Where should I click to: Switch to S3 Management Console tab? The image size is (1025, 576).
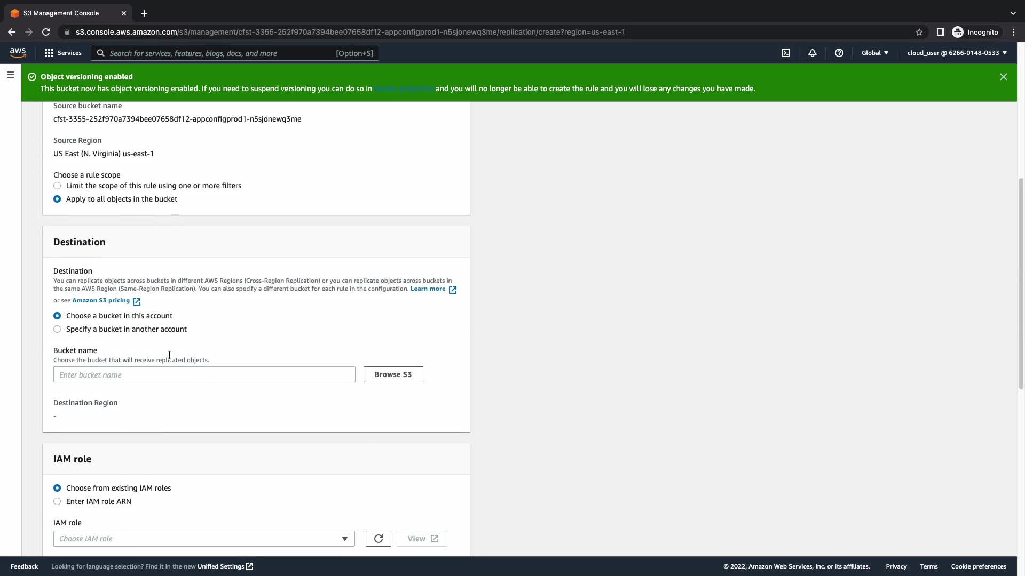click(x=61, y=13)
